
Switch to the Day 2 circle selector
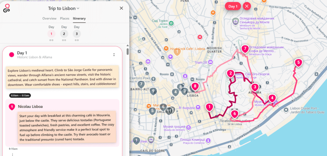[x=64, y=34]
